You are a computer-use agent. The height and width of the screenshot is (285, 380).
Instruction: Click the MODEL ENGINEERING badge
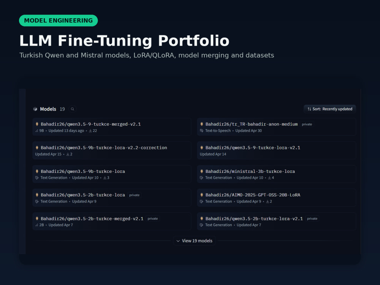pyautogui.click(x=59, y=21)
